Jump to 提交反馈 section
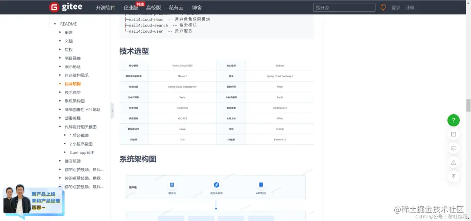Viewport: 471px width, 221px height. pos(73,161)
